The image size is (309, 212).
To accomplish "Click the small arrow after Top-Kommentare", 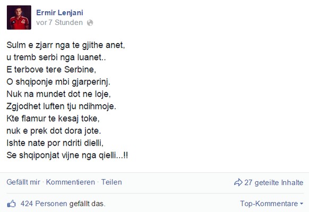I will point(302,203).
